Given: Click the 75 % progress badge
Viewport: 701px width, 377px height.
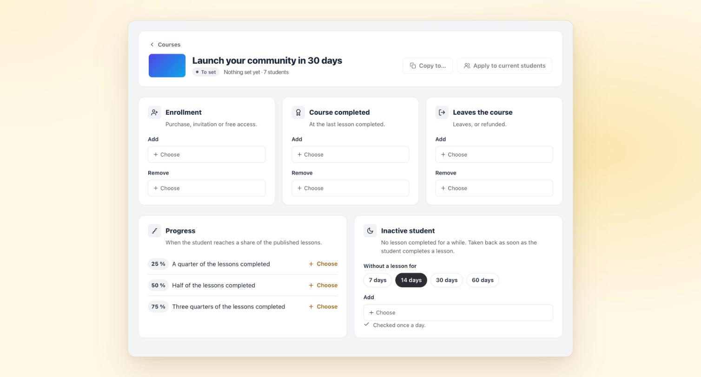Looking at the screenshot, I should pyautogui.click(x=158, y=307).
